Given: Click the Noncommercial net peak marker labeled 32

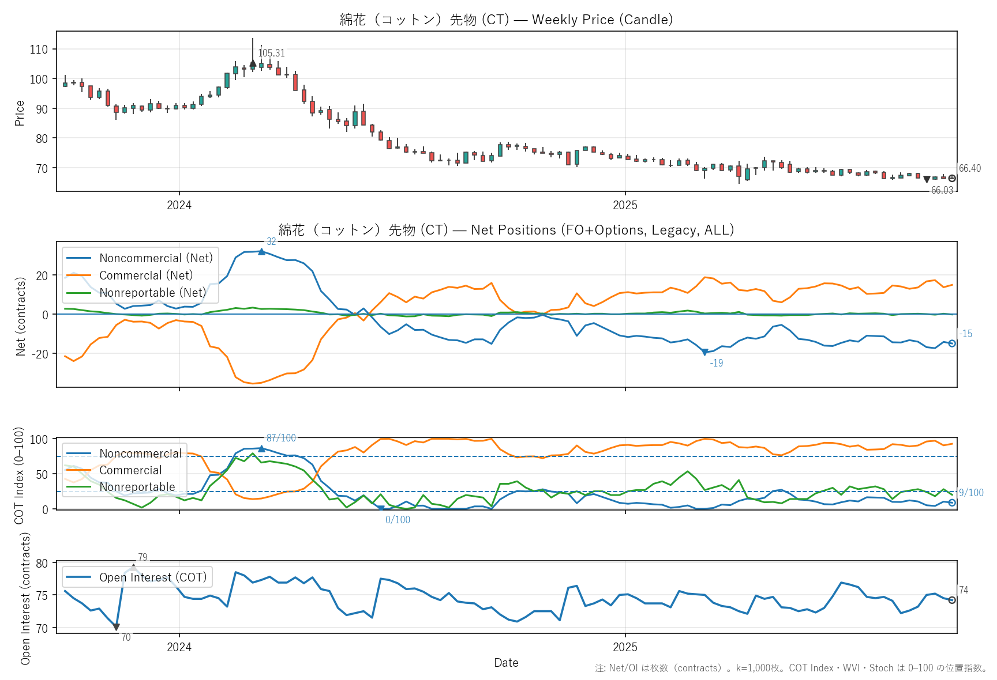Looking at the screenshot, I should tap(261, 252).
